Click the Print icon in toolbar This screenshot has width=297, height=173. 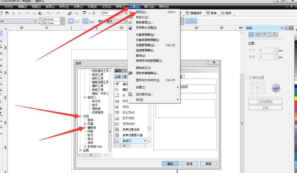coord(20,13)
